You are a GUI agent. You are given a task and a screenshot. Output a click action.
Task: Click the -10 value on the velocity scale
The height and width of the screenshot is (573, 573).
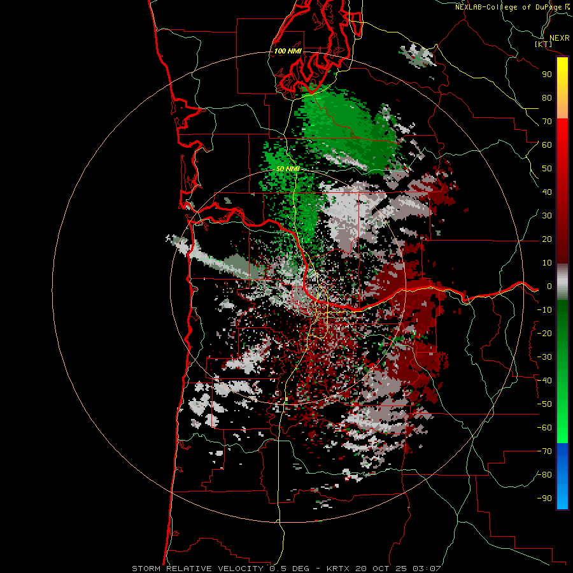point(544,310)
